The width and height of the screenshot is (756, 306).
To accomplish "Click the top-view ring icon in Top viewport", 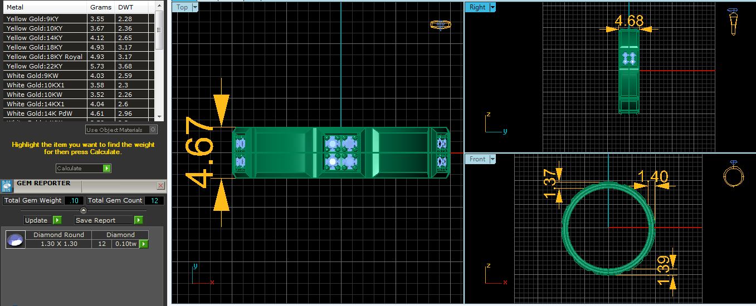I will tap(440, 24).
